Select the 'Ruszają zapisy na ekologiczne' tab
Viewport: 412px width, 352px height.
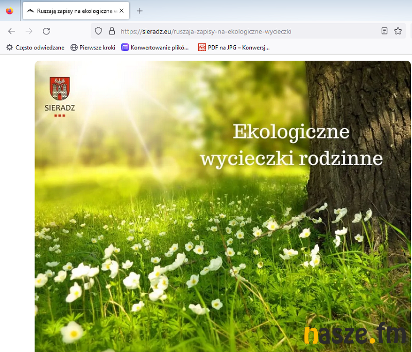pyautogui.click(x=71, y=11)
